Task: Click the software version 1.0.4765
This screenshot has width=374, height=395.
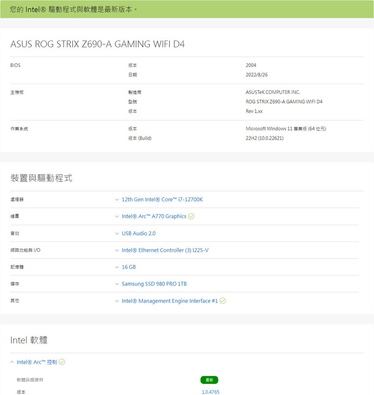Action: point(210,392)
